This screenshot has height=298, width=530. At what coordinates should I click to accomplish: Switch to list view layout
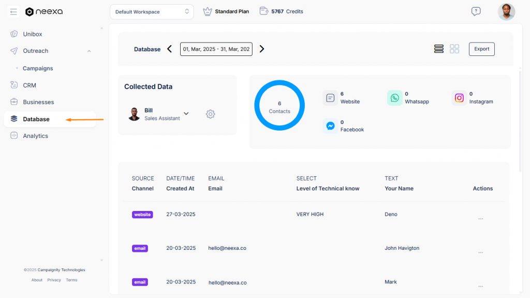(x=439, y=49)
